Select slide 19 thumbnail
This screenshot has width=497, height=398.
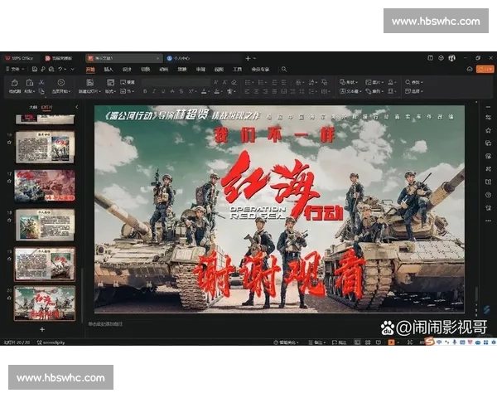tap(45, 264)
